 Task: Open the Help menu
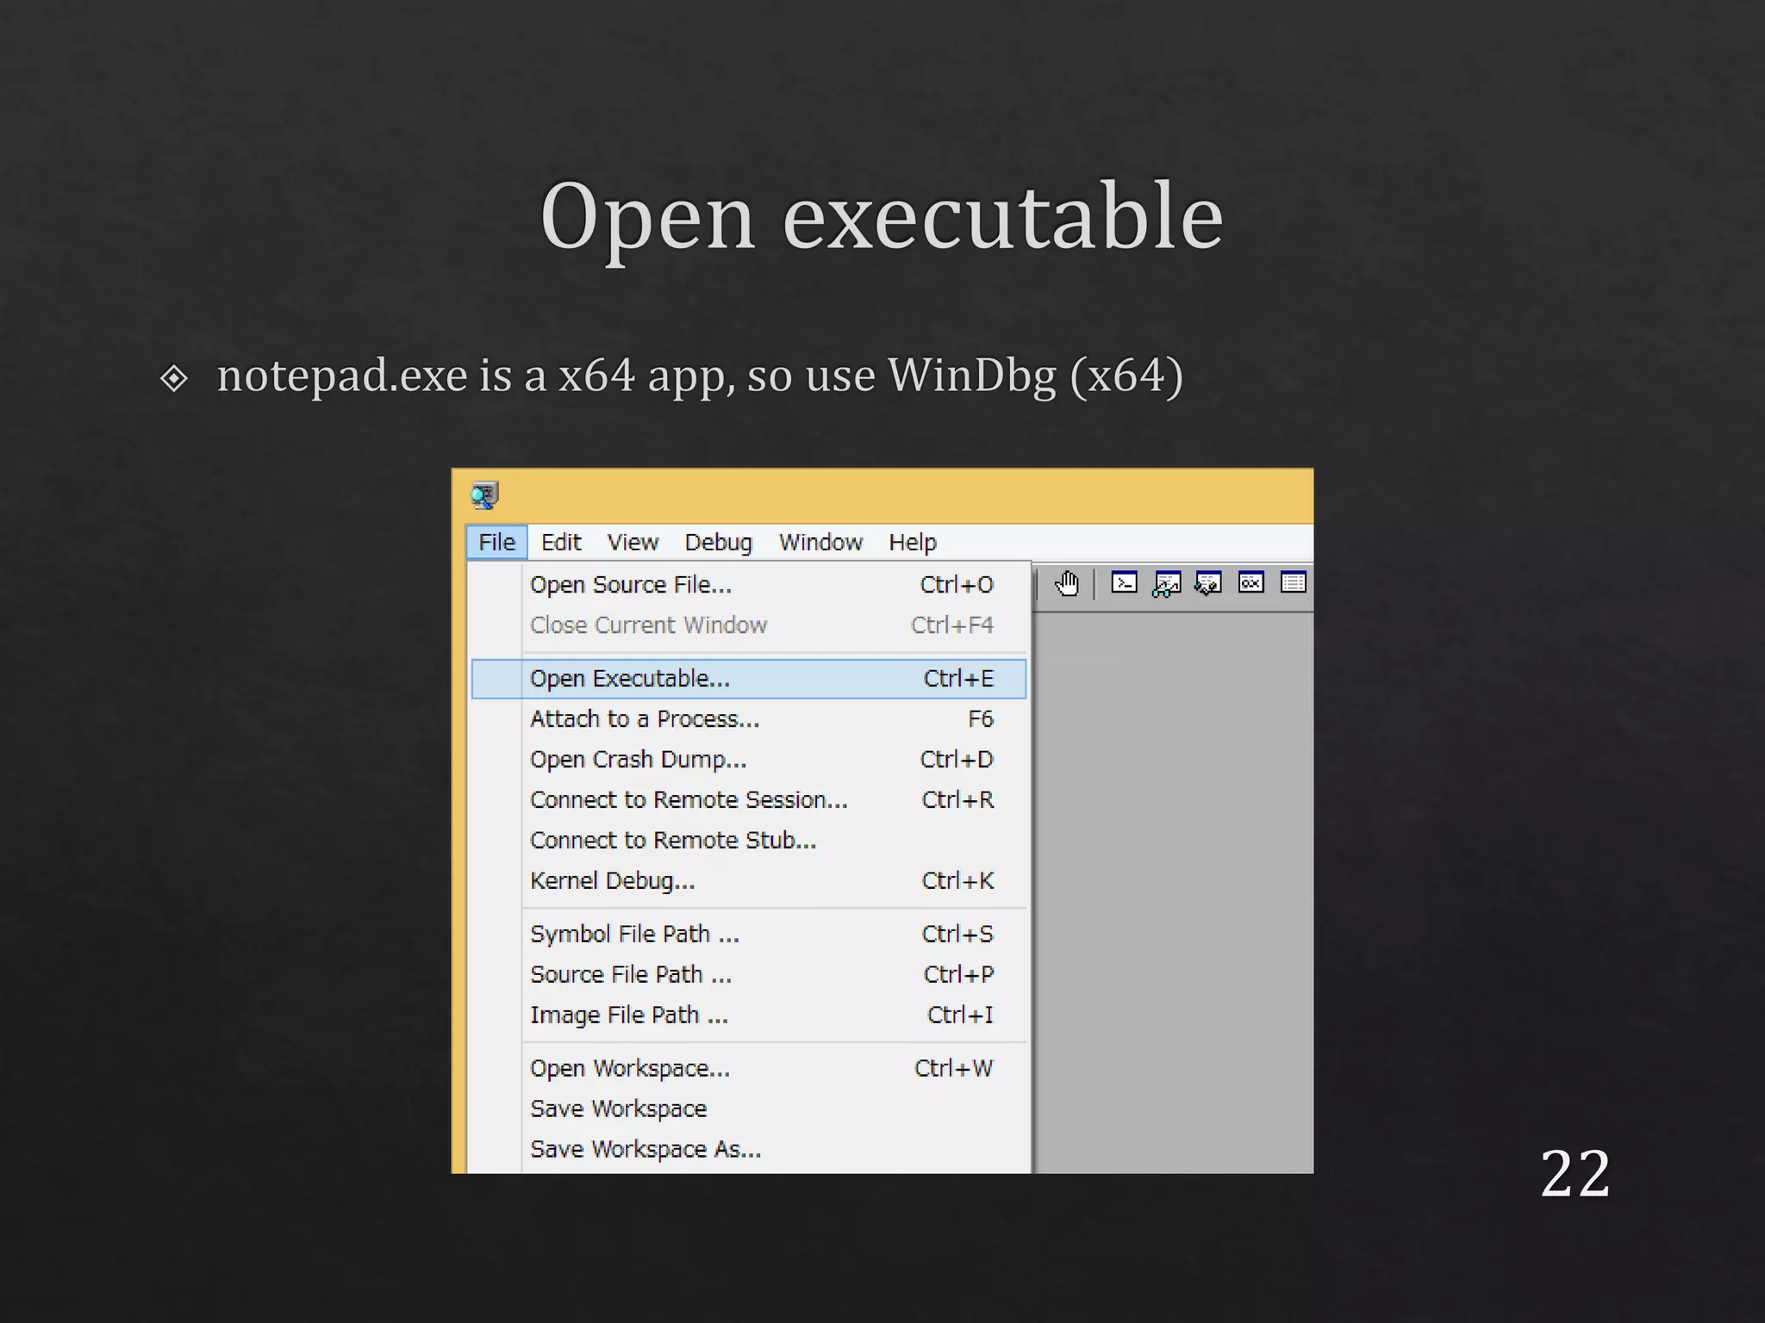tap(913, 543)
